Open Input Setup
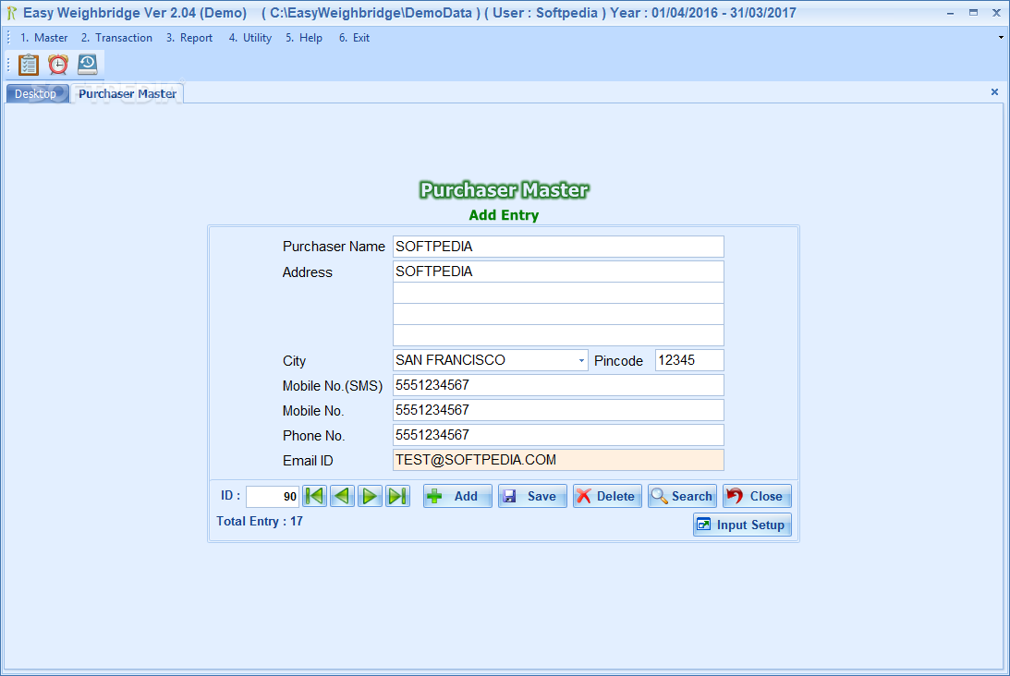This screenshot has width=1010, height=676. click(742, 525)
